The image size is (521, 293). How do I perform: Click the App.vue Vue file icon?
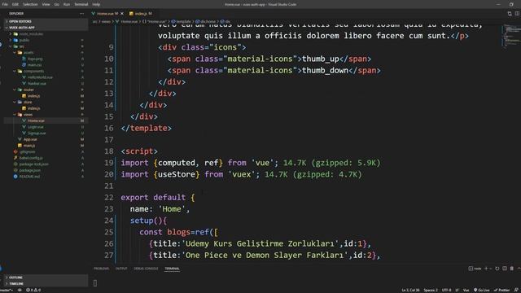point(20,139)
